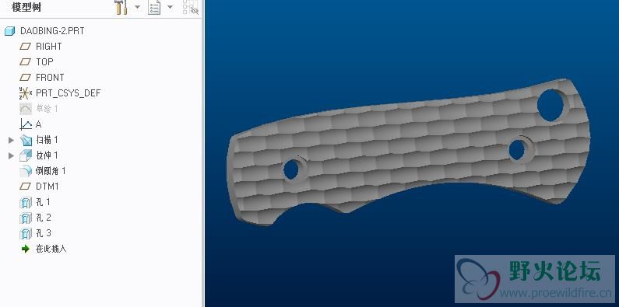The height and width of the screenshot is (307, 619).
Task: Open the model tree settings hammer icon
Action: tap(121, 7)
